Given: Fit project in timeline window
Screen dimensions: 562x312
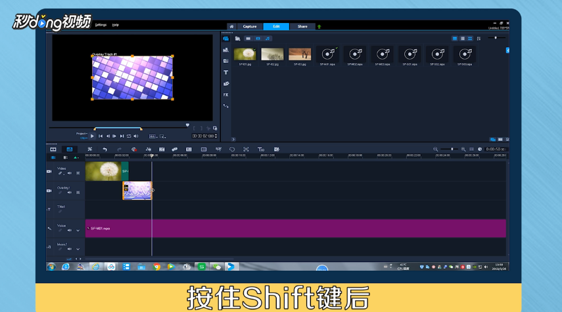Looking at the screenshot, I should coord(472,149).
